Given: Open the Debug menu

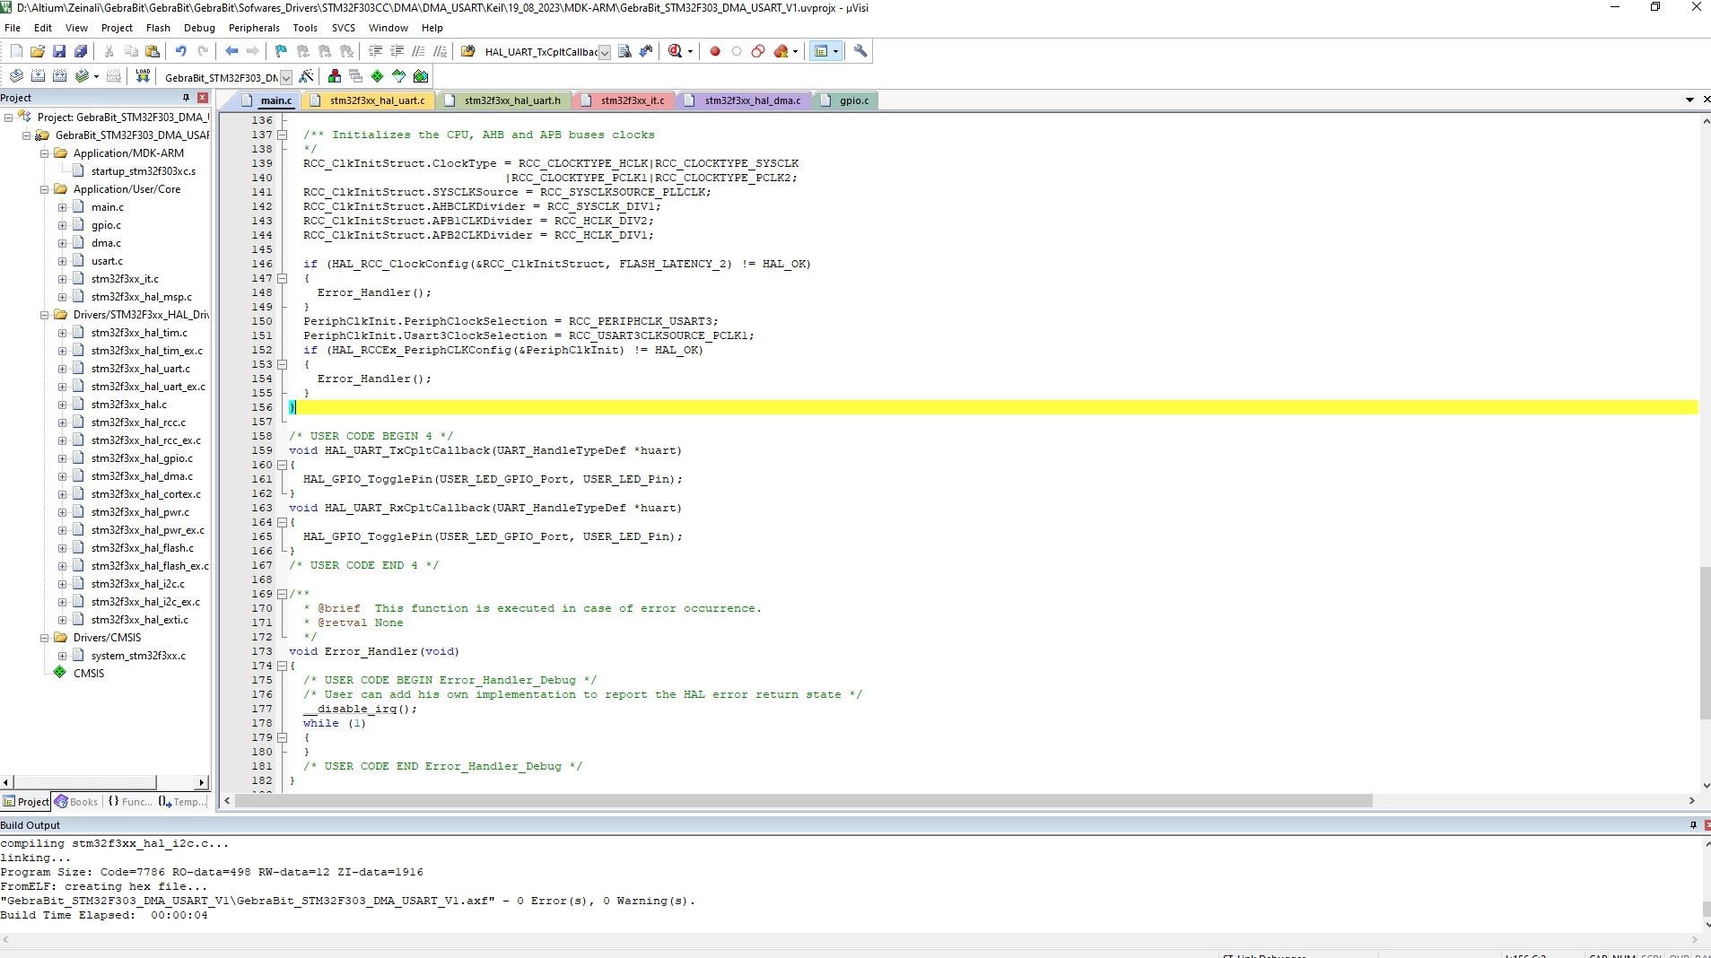Looking at the screenshot, I should [199, 28].
